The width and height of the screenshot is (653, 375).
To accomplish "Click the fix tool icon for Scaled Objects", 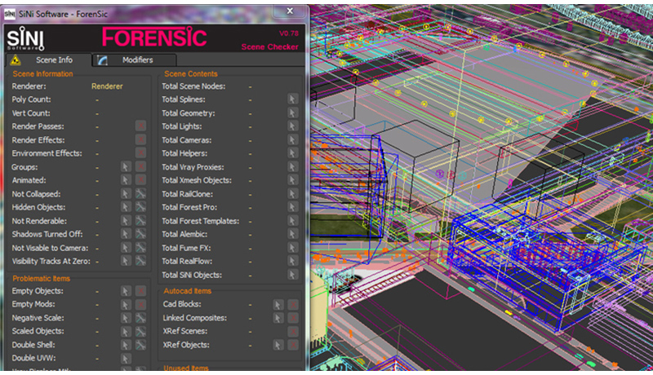I will (140, 331).
